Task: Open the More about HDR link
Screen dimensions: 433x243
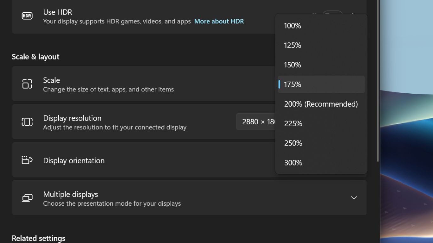Action: (x=219, y=21)
